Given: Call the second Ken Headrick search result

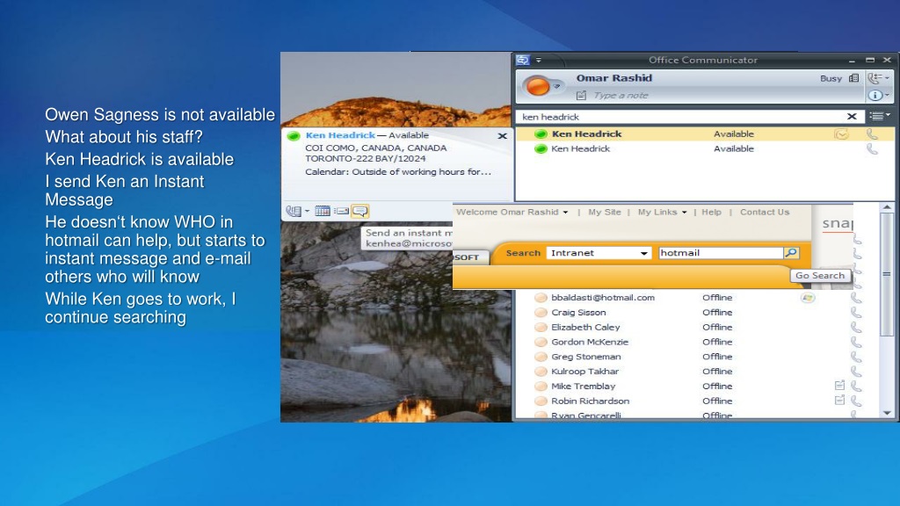Looking at the screenshot, I should point(872,149).
